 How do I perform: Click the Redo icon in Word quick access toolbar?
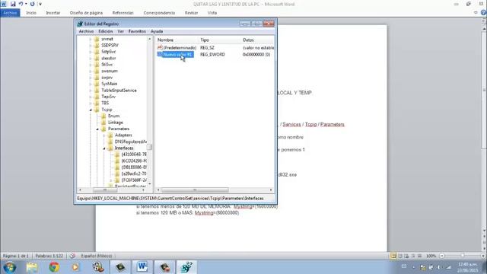coord(32,4)
